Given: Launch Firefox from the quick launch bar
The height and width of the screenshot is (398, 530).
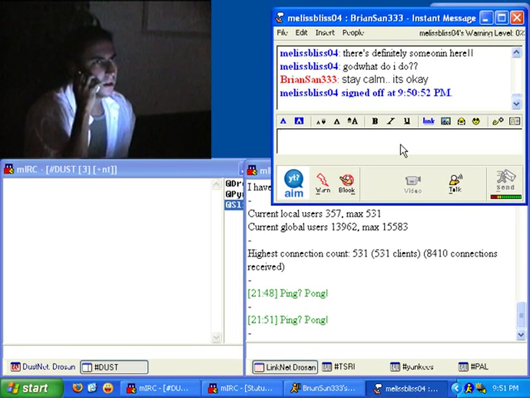Looking at the screenshot, I should (77, 388).
